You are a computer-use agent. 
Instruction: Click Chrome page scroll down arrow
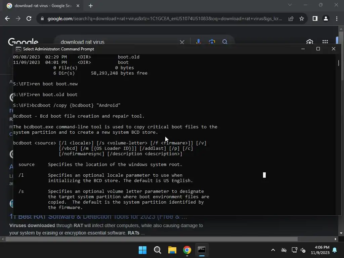point(341,233)
